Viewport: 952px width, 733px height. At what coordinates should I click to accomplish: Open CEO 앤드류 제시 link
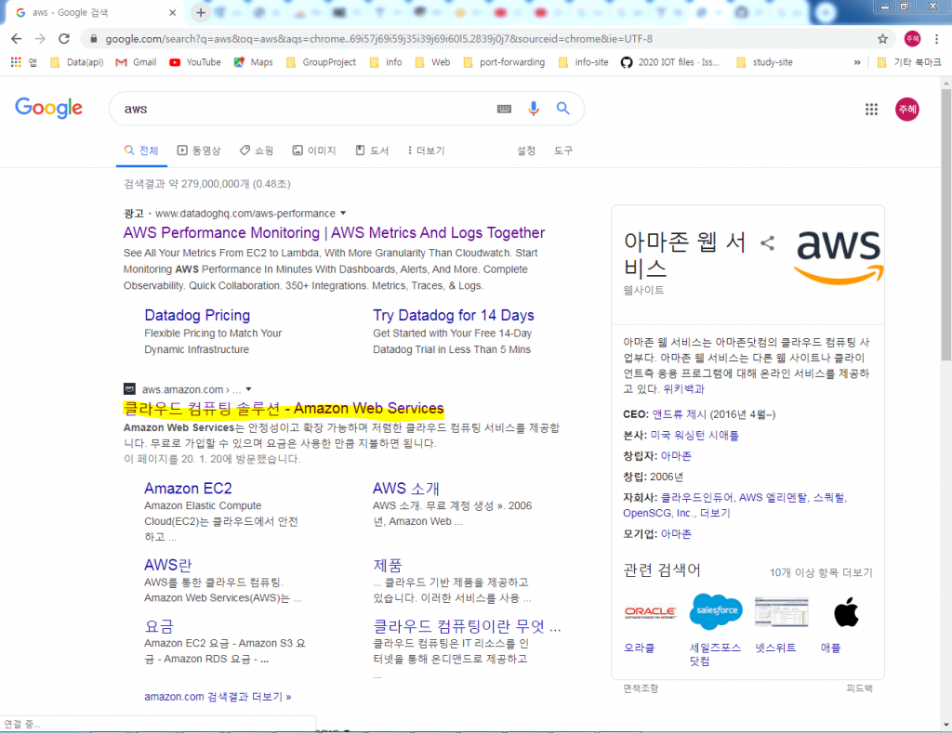click(x=680, y=414)
